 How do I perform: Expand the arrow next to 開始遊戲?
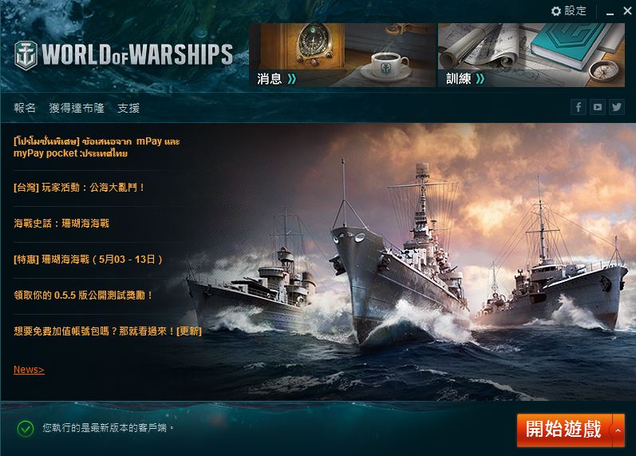(618, 430)
